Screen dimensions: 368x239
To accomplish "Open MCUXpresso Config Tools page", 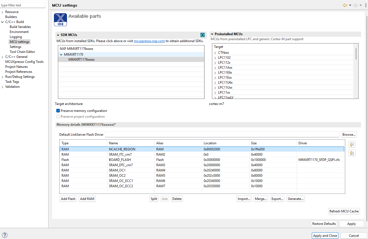I will pos(24,62).
